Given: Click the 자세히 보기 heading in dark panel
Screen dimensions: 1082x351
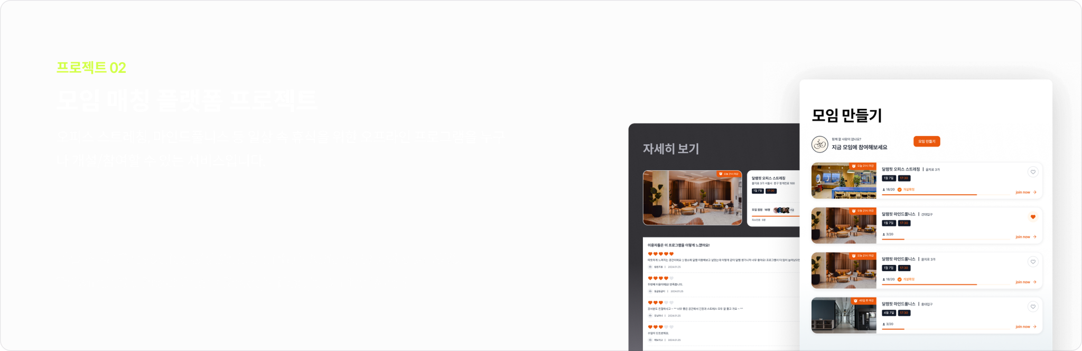Looking at the screenshot, I should [671, 149].
